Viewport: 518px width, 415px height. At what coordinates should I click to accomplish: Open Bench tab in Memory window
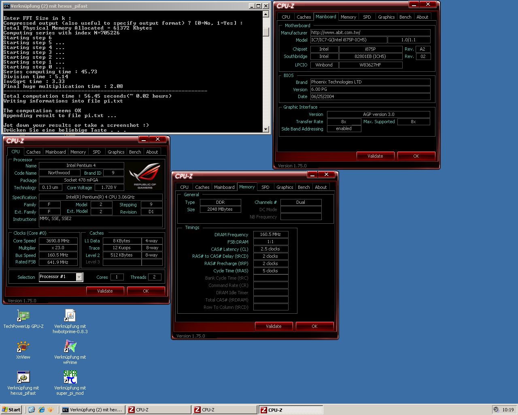coord(304,187)
